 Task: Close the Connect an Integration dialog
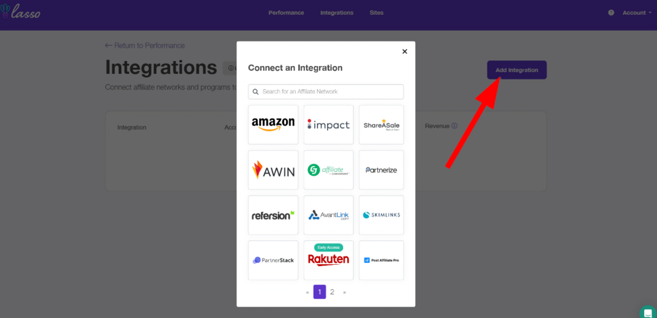[404, 51]
